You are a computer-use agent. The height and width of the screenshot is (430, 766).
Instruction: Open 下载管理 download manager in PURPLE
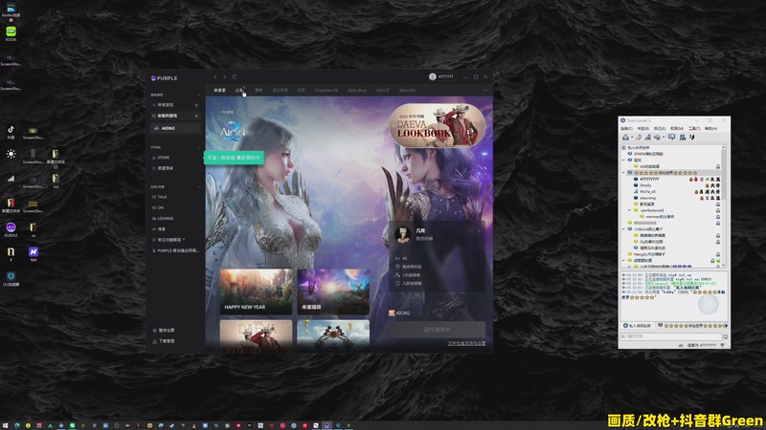pyautogui.click(x=164, y=341)
